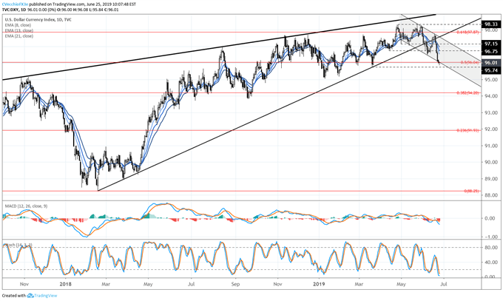Click the Sep label on time axis
The image size is (503, 301).
coord(235,284)
